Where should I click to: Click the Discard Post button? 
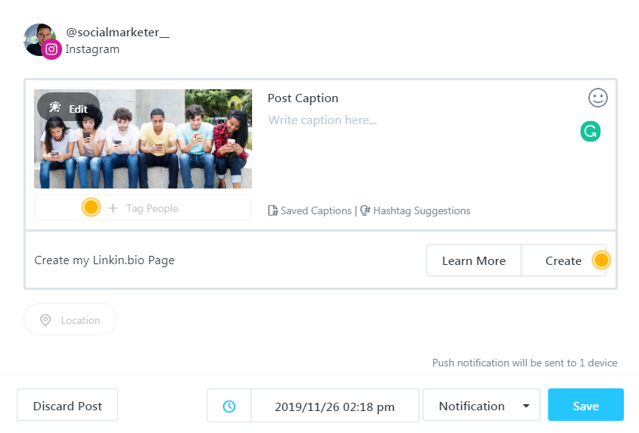67,406
